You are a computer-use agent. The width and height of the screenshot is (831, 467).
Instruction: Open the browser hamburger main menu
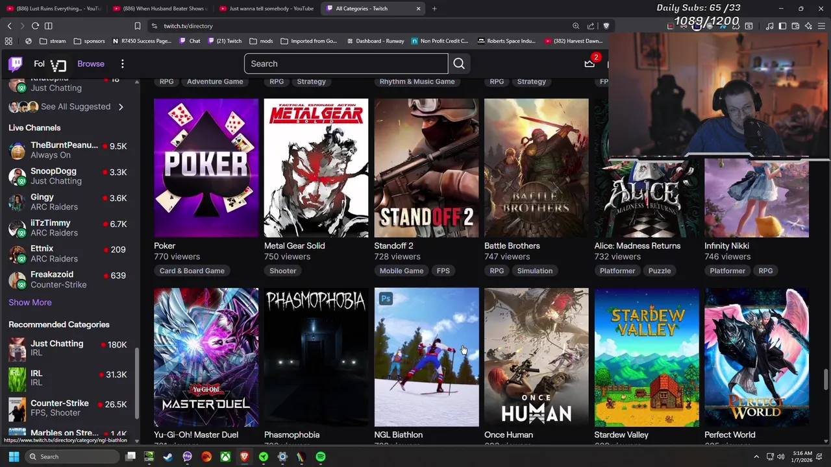click(821, 26)
